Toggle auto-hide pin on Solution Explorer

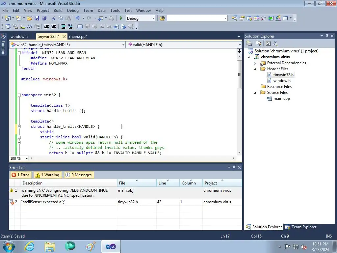click(327, 36)
